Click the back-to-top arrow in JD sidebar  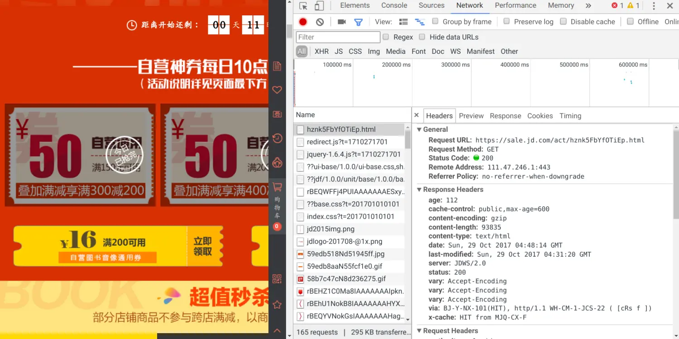[x=277, y=330]
